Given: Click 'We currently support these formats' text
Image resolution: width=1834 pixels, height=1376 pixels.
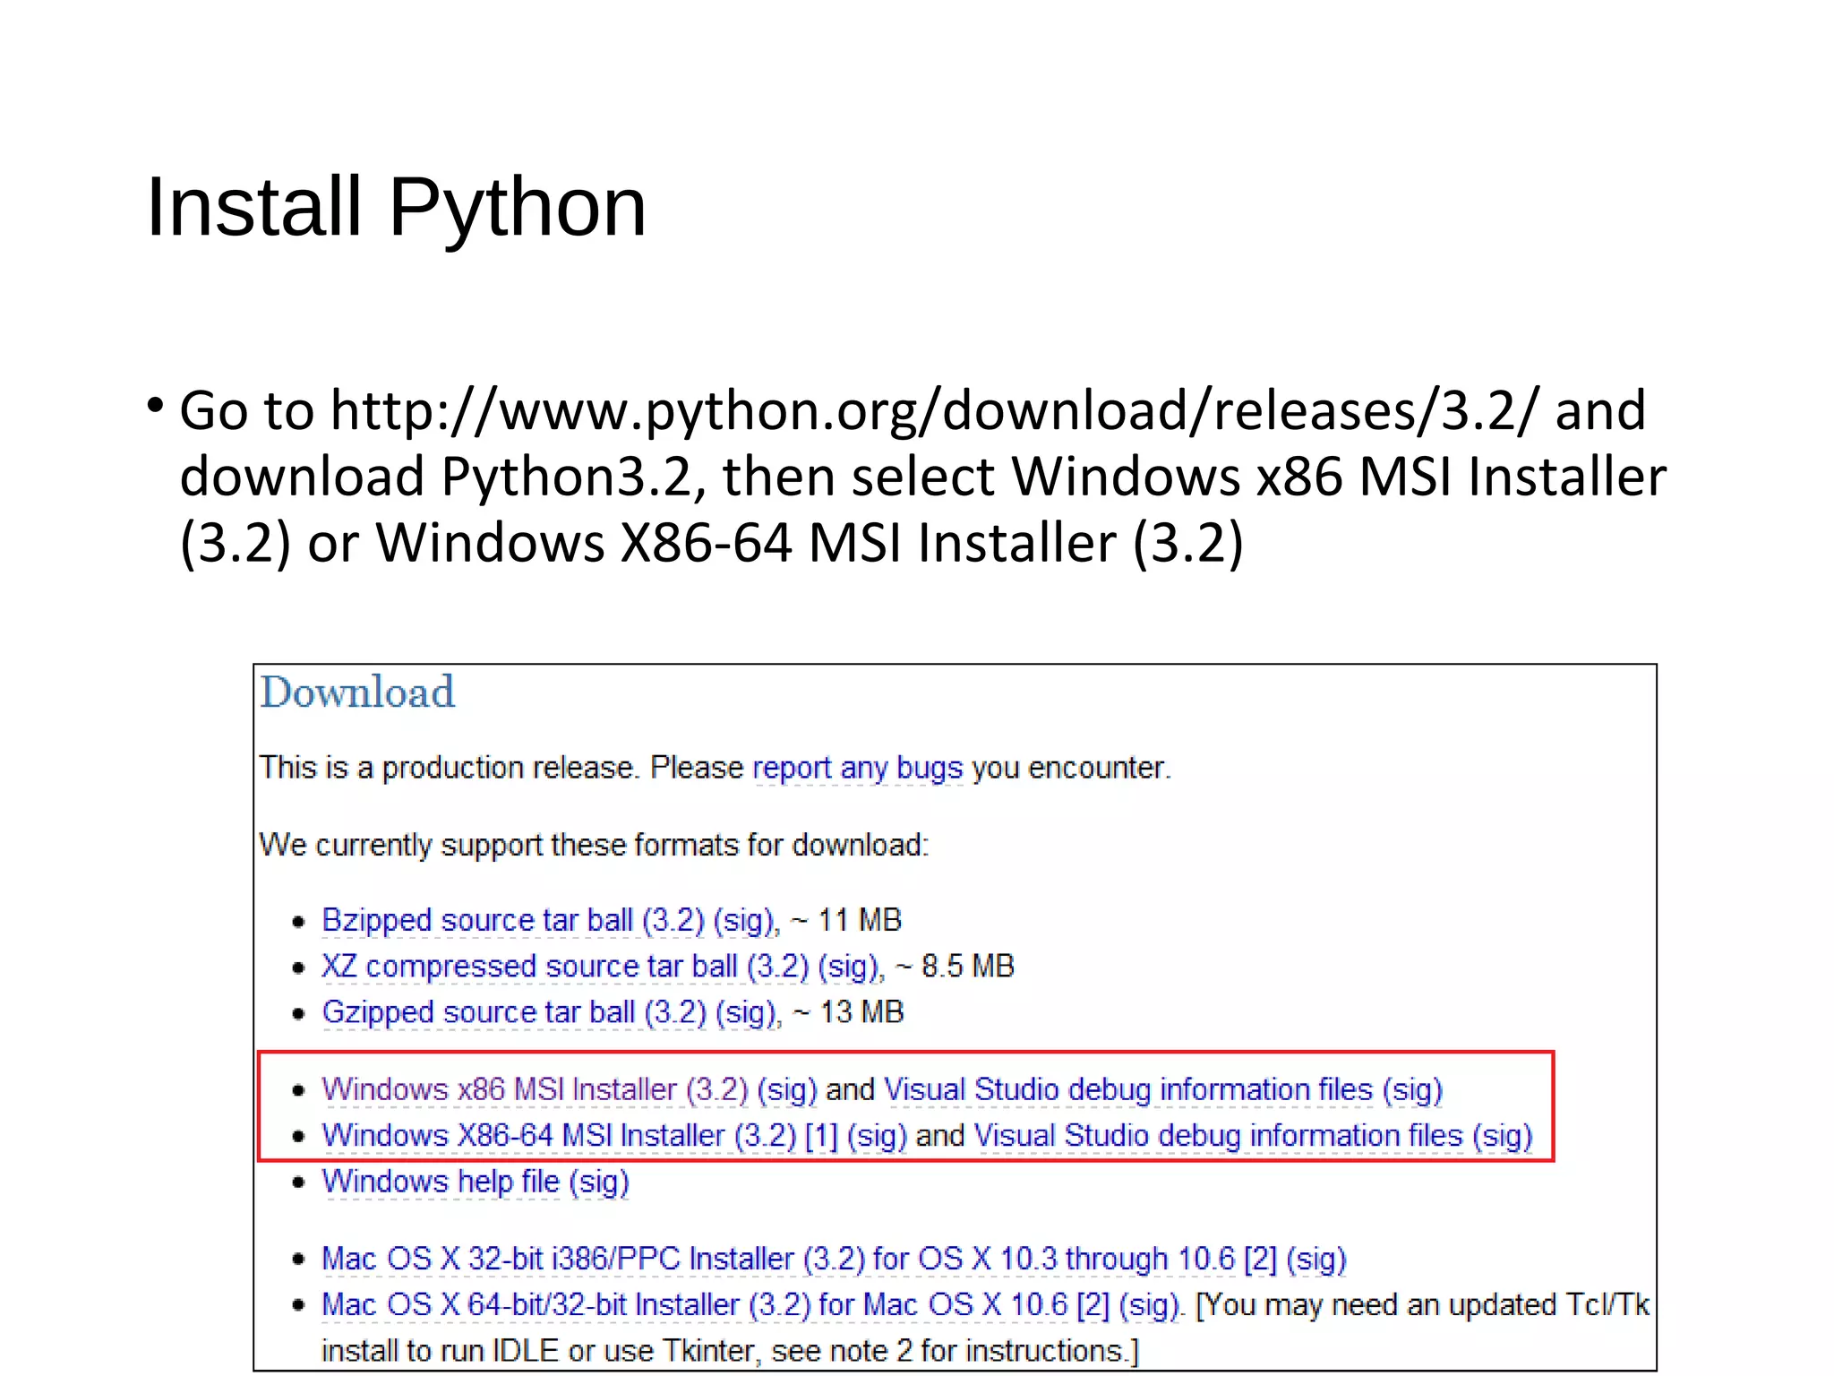Looking at the screenshot, I should tap(594, 845).
